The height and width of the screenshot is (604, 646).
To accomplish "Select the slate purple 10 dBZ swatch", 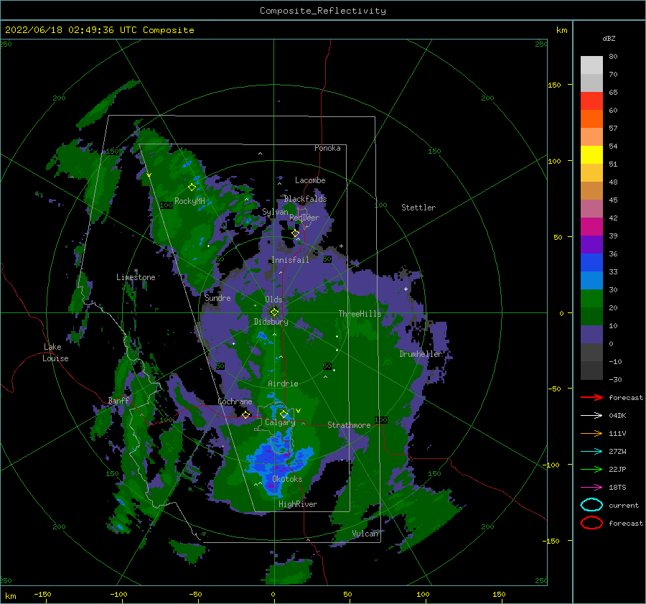I will tap(591, 335).
